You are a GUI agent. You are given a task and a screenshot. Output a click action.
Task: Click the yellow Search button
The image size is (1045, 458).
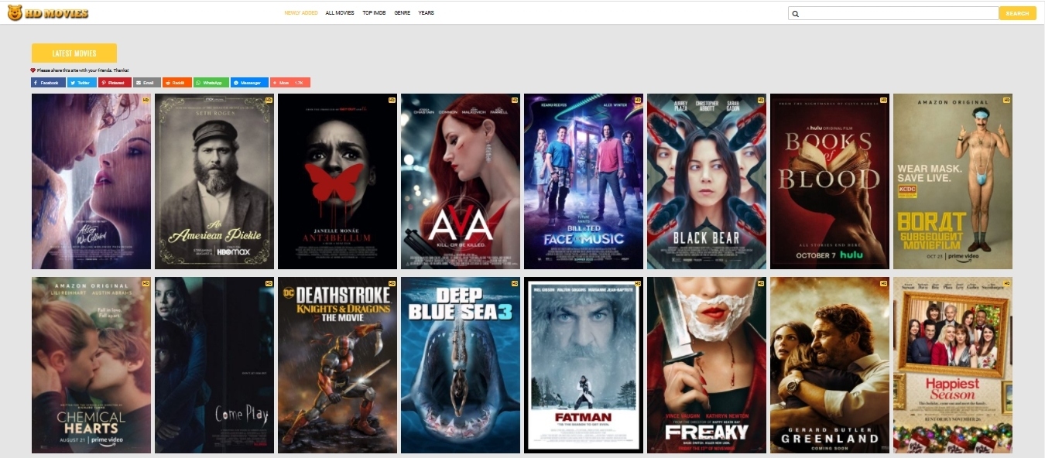(1017, 13)
